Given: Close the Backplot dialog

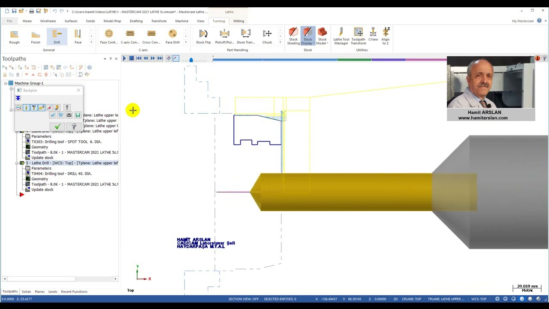Looking at the screenshot, I should (78, 91).
